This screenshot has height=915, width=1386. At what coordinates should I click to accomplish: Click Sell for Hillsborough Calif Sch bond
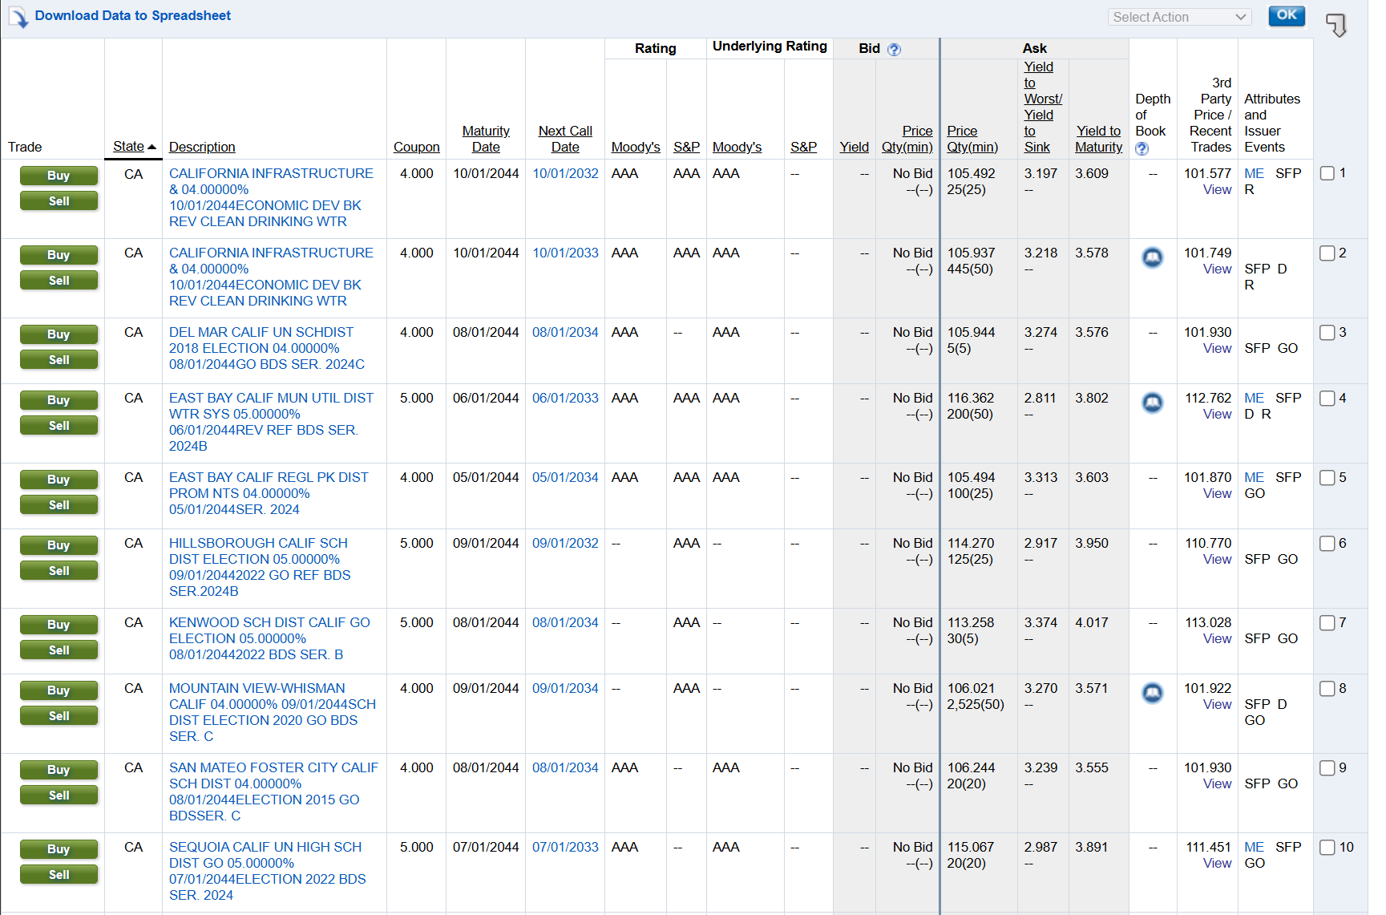point(59,571)
